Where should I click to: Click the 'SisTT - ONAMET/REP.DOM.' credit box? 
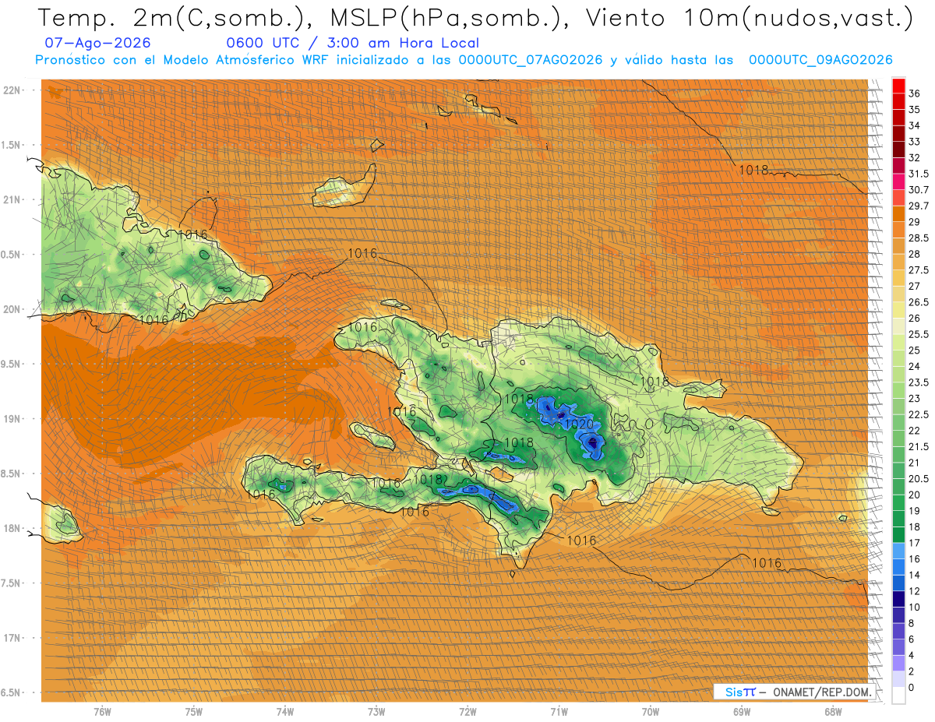(x=795, y=692)
